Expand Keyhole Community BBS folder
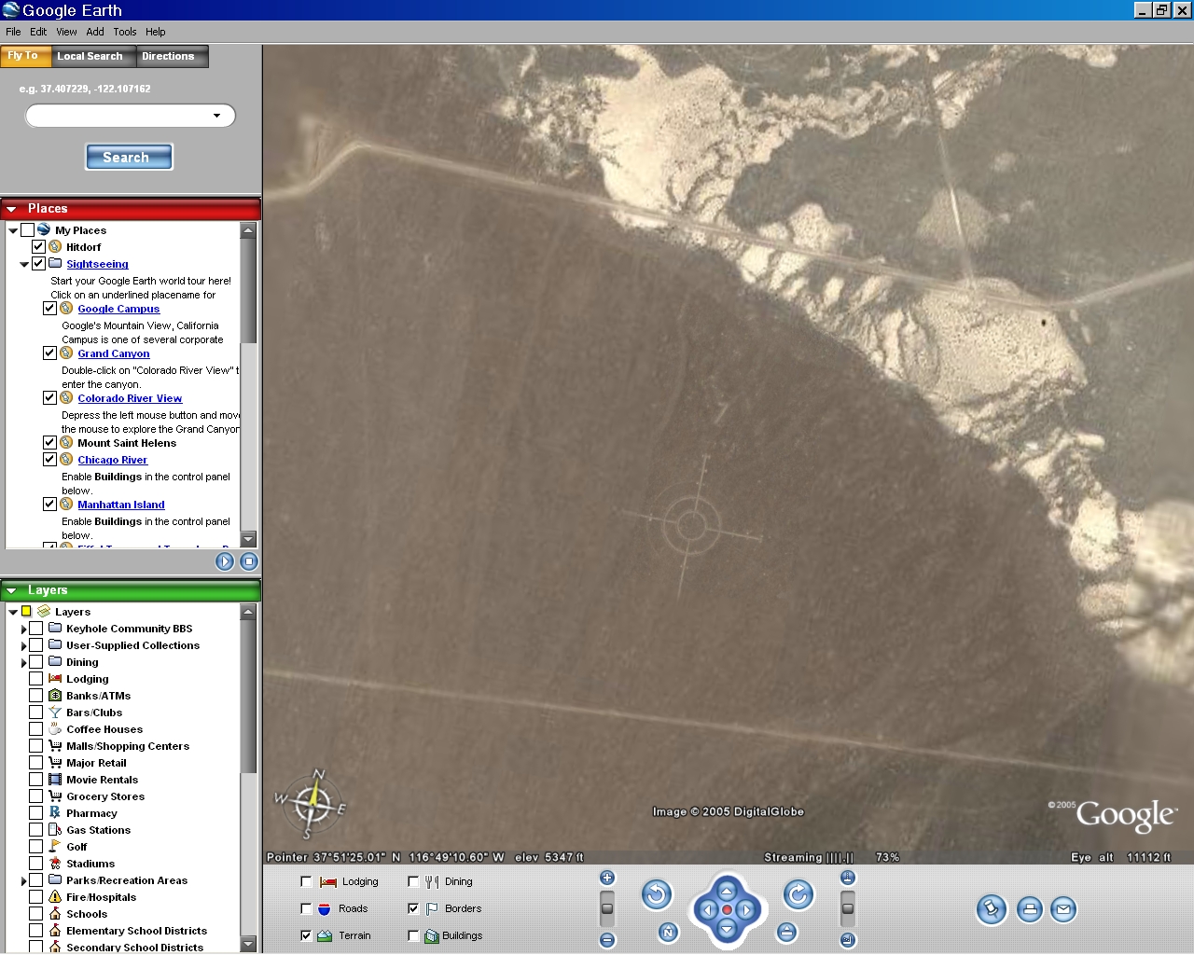 coord(24,629)
